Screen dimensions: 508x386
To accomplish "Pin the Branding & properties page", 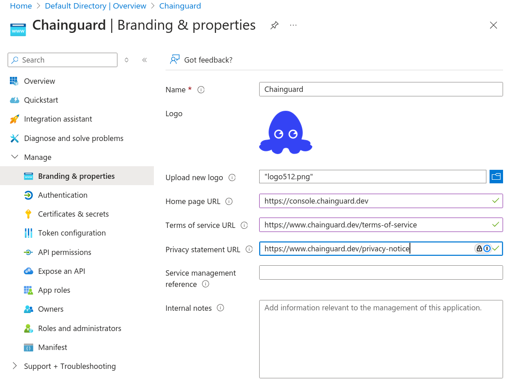I will [274, 25].
